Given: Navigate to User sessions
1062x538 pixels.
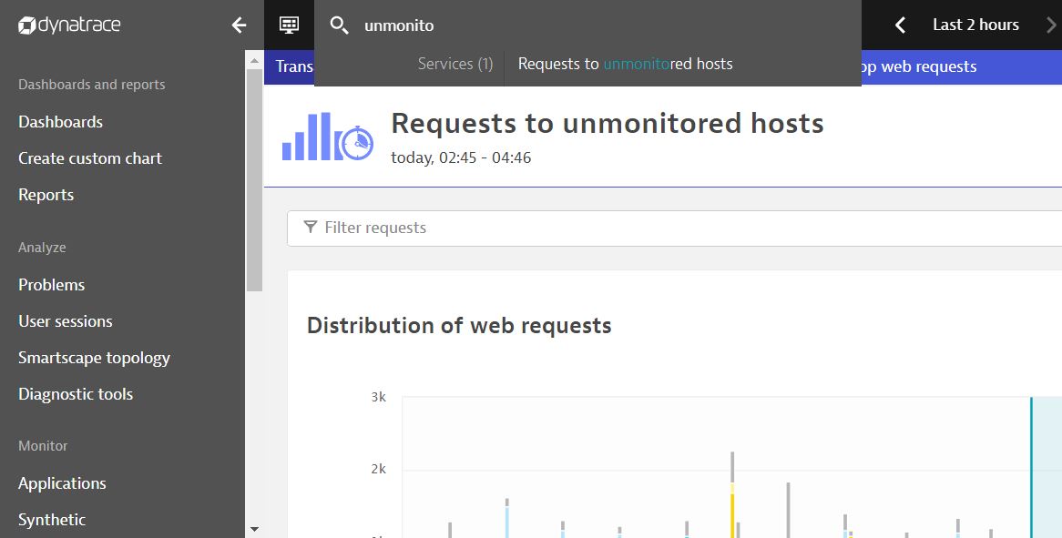Looking at the screenshot, I should tap(66, 321).
